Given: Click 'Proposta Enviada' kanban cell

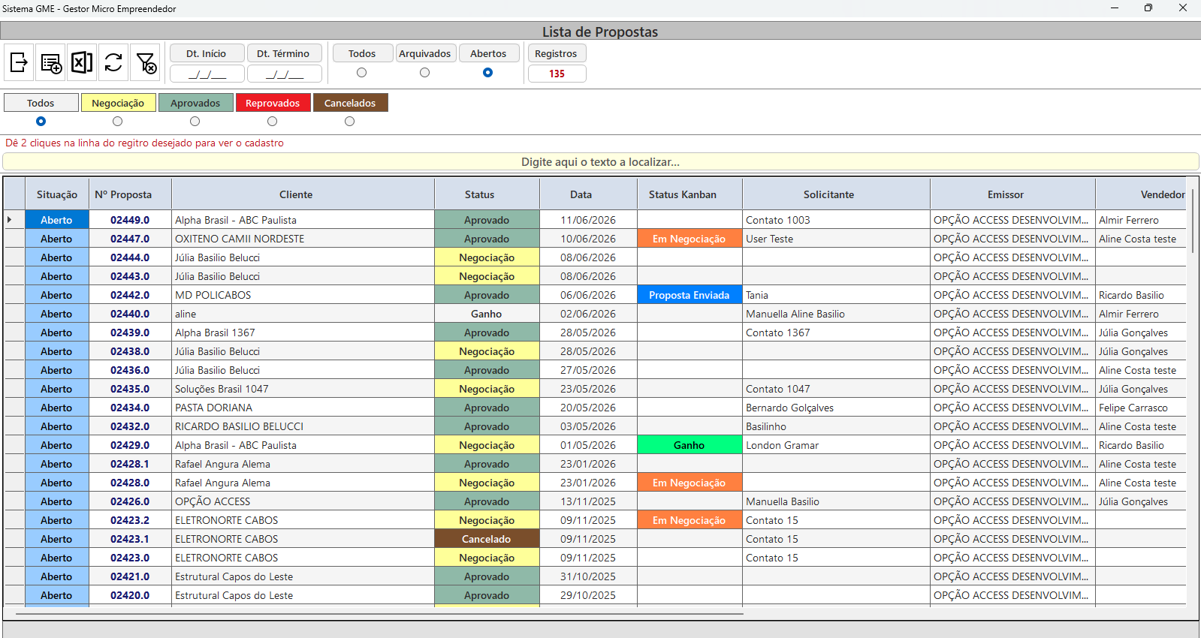Looking at the screenshot, I should pos(690,295).
